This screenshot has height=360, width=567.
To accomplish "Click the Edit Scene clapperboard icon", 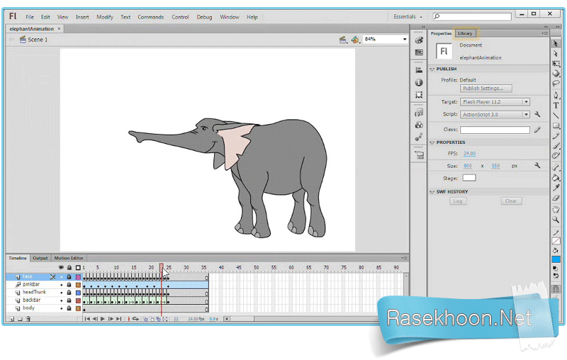I will tap(343, 40).
